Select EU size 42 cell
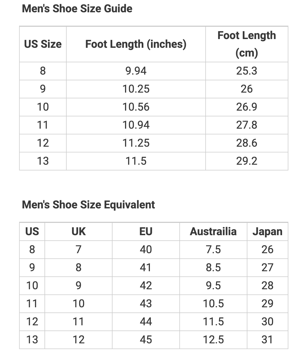This screenshot has width=308, height=360. pyautogui.click(x=146, y=286)
